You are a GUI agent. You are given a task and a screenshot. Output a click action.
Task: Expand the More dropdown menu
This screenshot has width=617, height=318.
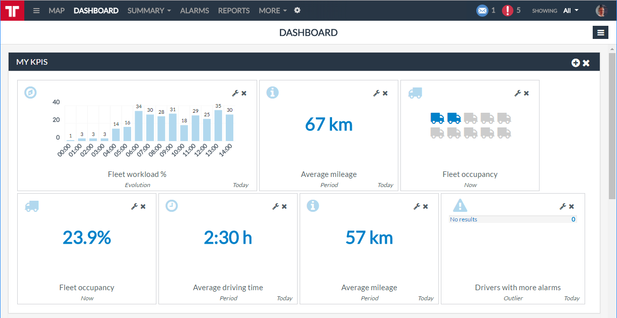tap(272, 11)
